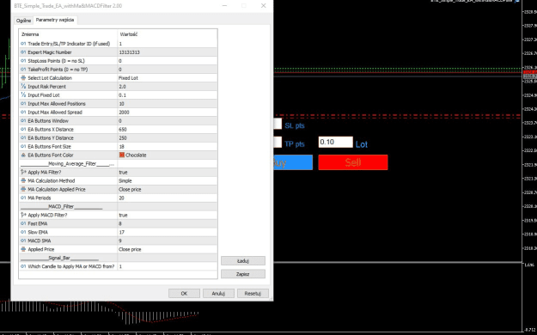
Task: Click the Magic Number value 13131313
Action: pos(168,52)
